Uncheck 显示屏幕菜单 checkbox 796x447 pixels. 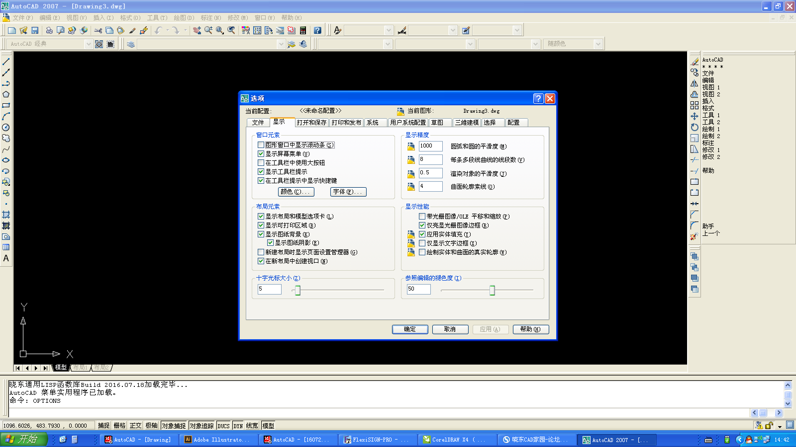click(x=261, y=154)
